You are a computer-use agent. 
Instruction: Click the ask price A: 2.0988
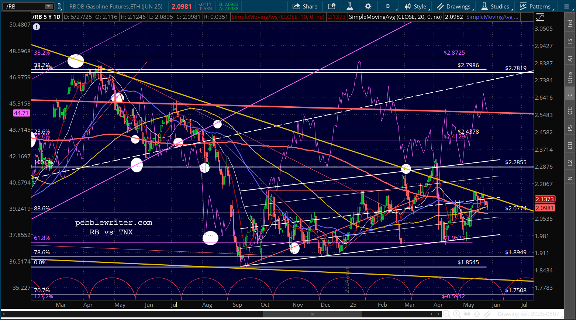[229, 9]
